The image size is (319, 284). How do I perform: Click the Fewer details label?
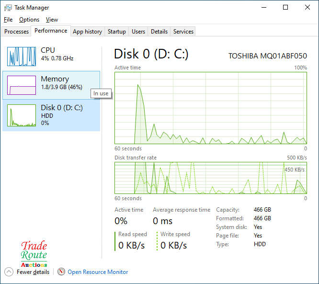click(x=33, y=272)
